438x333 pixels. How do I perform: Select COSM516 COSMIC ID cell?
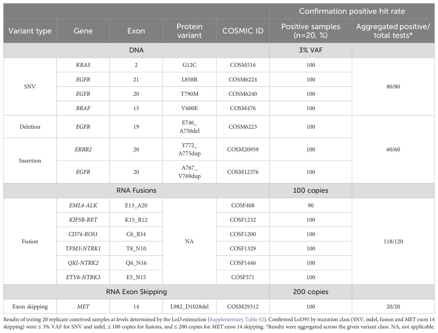click(243, 65)
